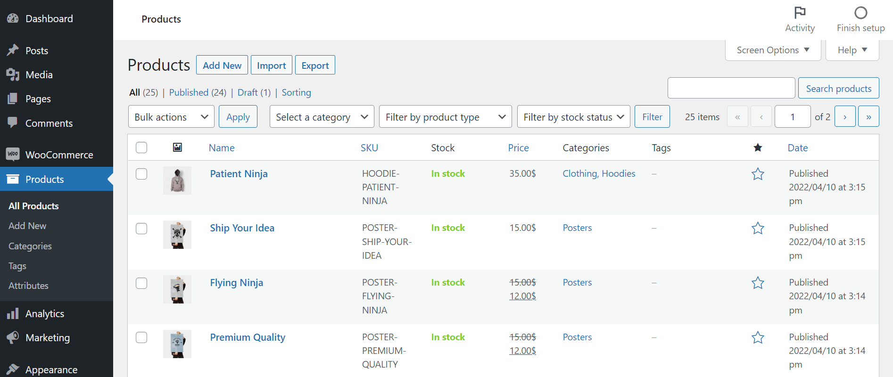893x377 pixels.
Task: Open Filter by product type dropdown
Action: point(446,116)
